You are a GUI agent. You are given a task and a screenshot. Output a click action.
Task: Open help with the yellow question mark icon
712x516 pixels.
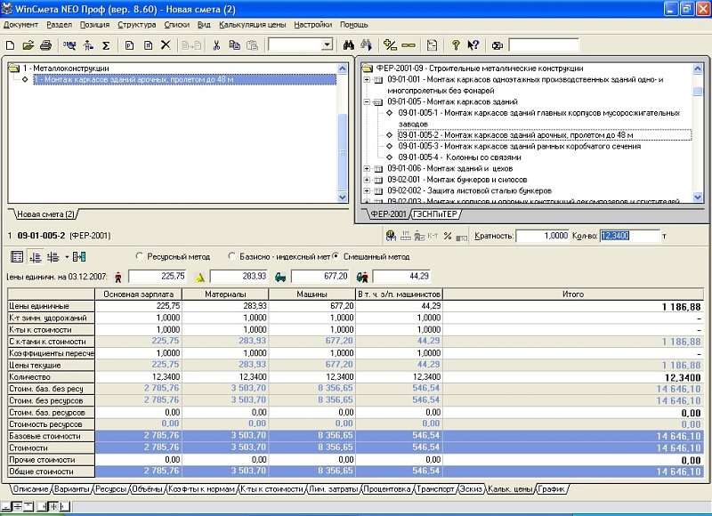[456, 45]
